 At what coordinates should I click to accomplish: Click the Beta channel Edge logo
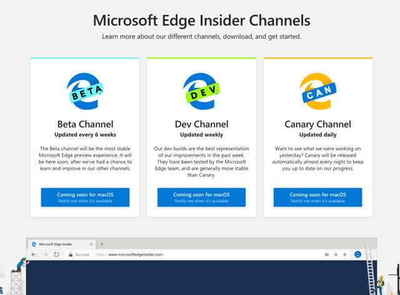click(x=85, y=92)
